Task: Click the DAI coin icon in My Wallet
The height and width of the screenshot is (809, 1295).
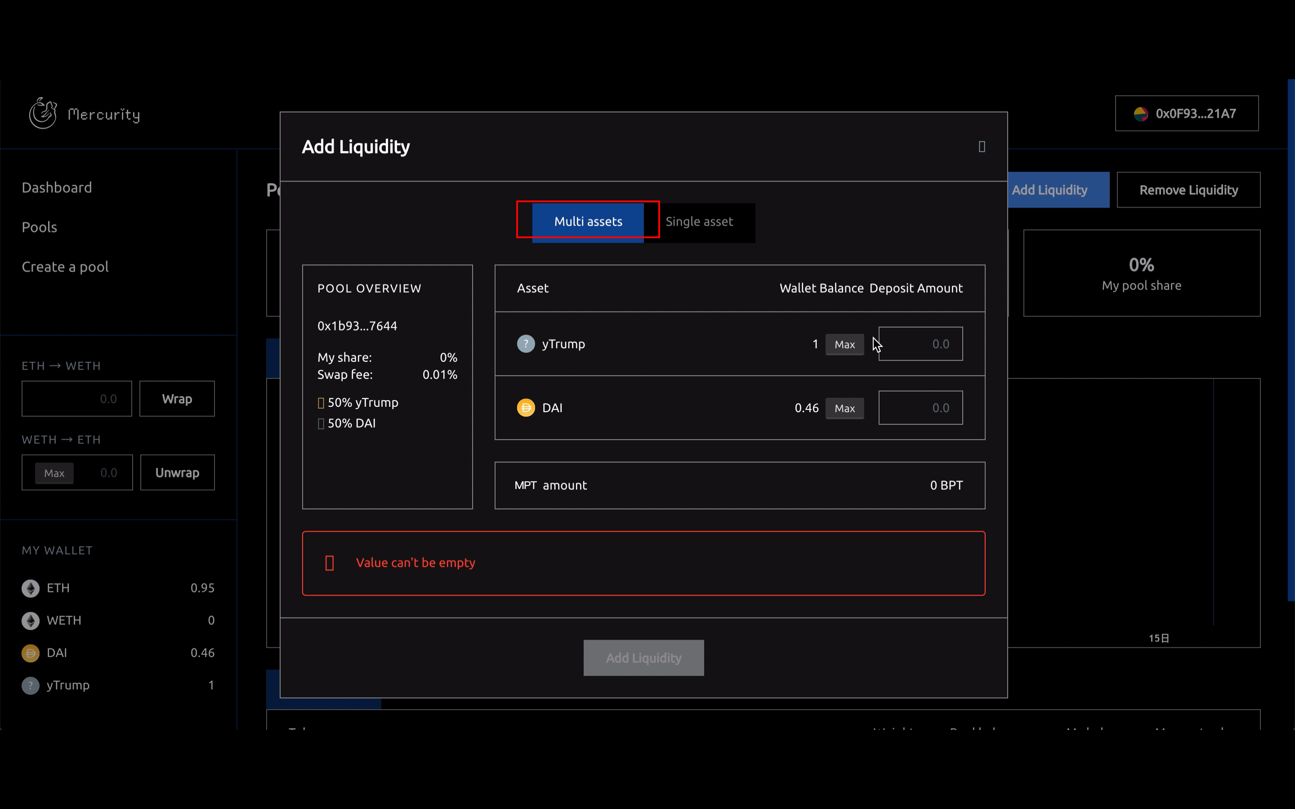Action: pos(31,653)
